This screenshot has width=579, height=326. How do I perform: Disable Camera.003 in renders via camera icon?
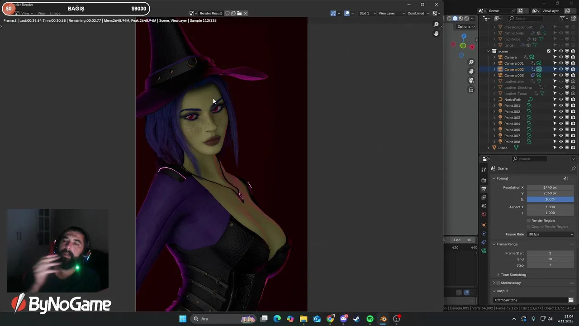coord(573,75)
